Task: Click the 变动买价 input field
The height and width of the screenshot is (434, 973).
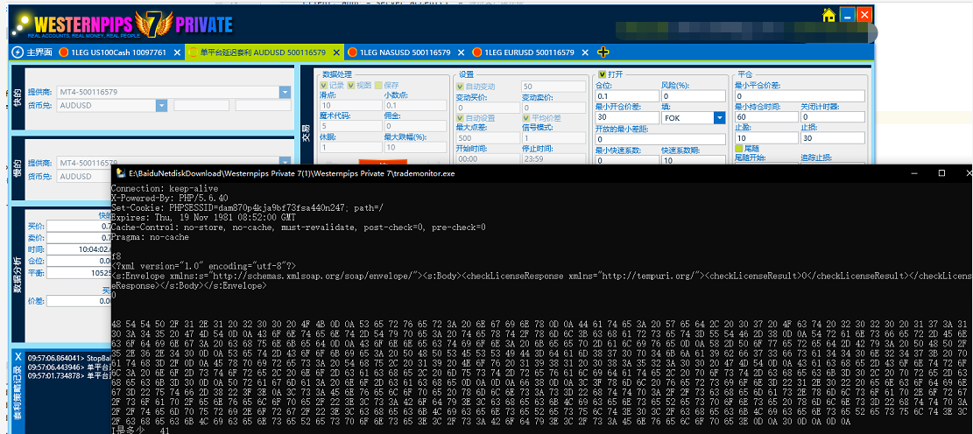Action: click(487, 108)
